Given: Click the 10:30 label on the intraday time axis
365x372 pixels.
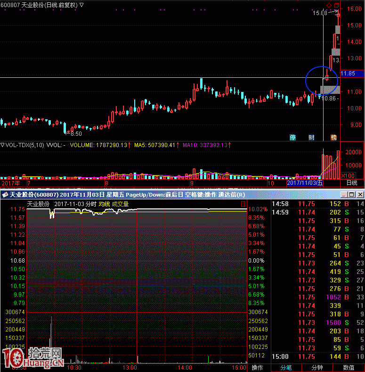Looking at the screenshot, I should (x=74, y=368).
